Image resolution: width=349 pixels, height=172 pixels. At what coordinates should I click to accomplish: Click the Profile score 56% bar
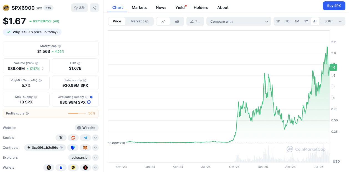click(x=77, y=113)
